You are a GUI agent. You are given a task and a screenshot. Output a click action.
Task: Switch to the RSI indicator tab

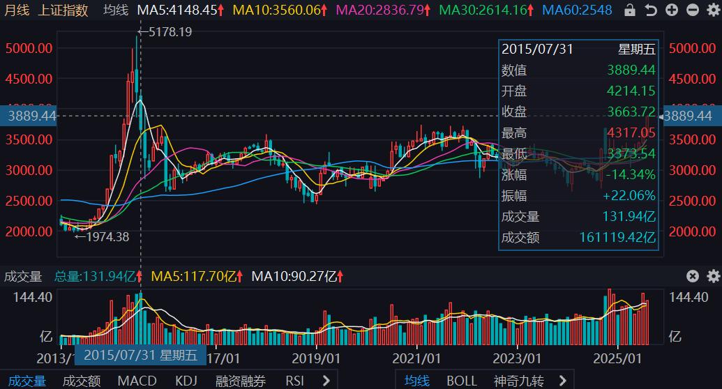(x=294, y=381)
